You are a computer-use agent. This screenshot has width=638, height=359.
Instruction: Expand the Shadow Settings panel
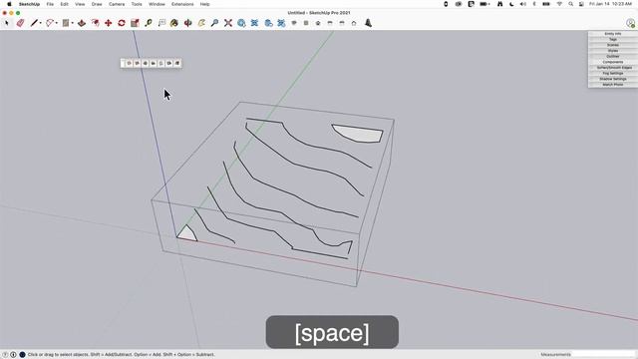(613, 79)
